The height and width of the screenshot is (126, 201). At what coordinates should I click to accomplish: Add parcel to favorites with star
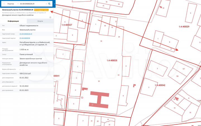click(50, 17)
